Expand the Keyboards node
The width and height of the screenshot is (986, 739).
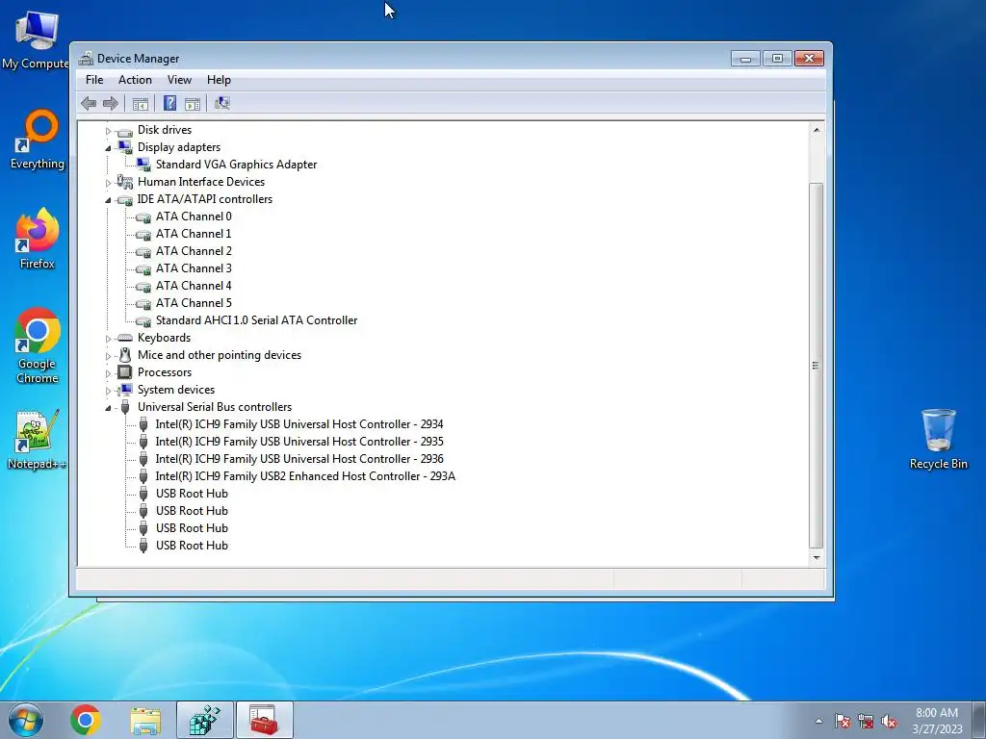pos(108,339)
